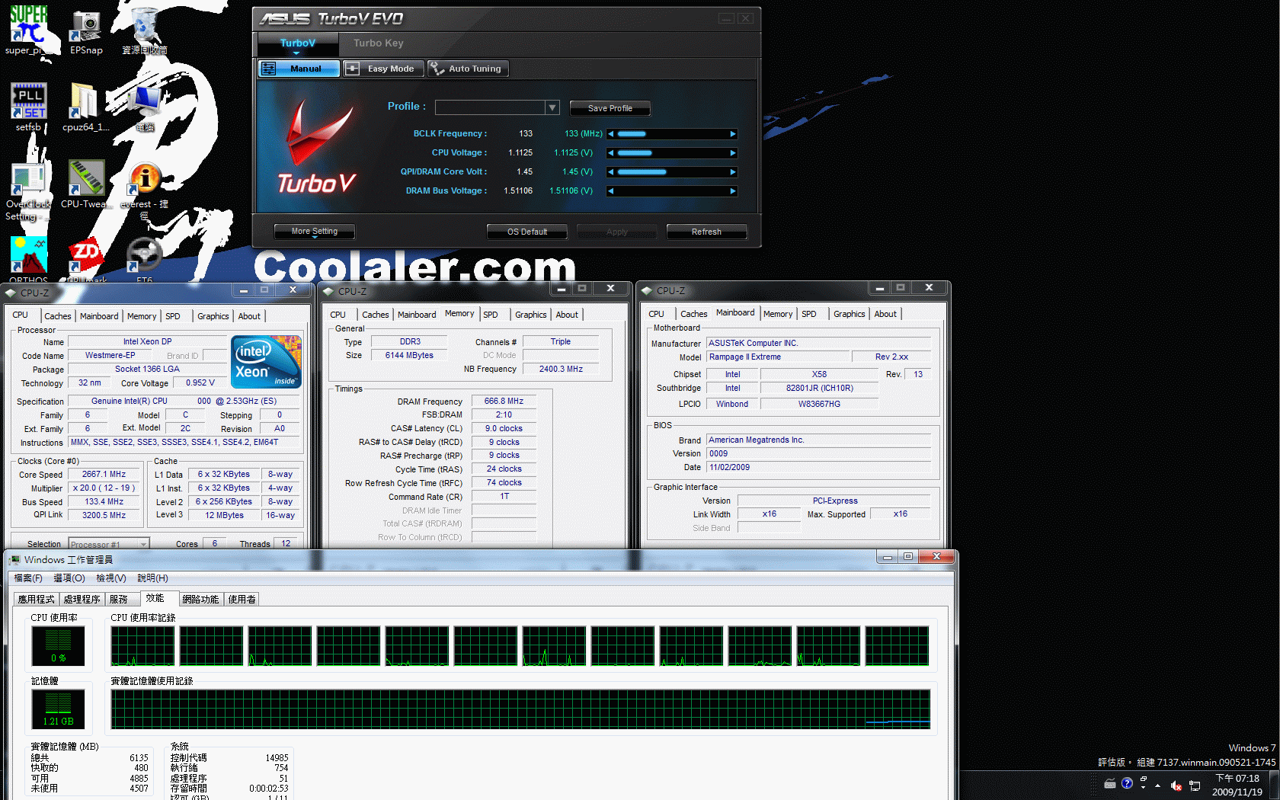Increase CPU Voltage with right arrow
Viewport: 1280px width, 800px height.
(733, 153)
